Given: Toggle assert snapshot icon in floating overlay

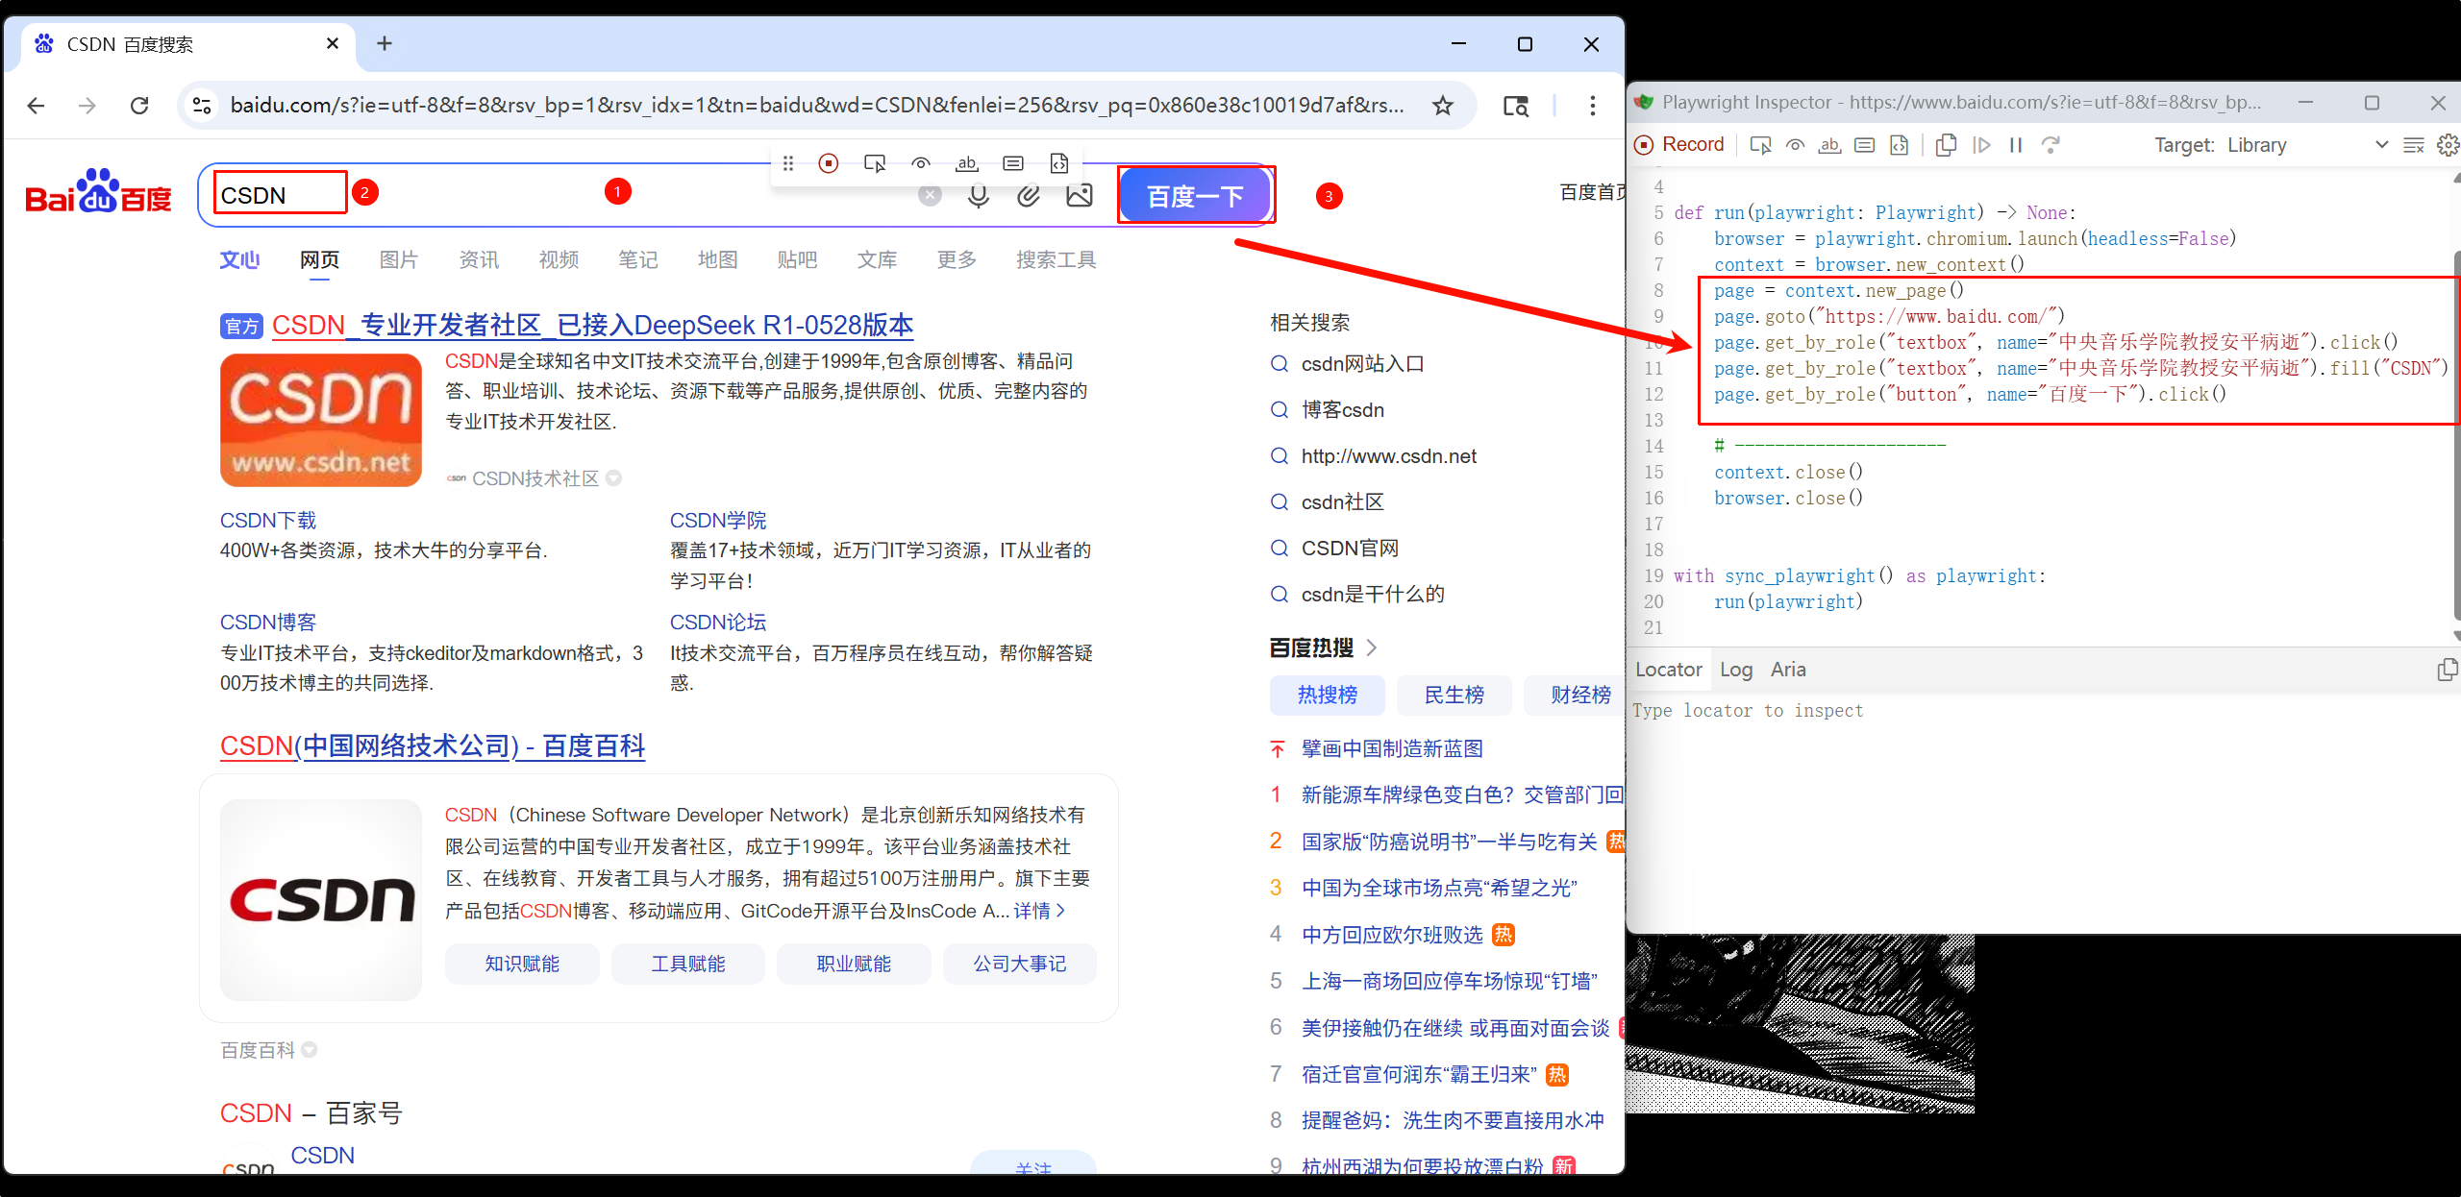Looking at the screenshot, I should pos(1059,163).
